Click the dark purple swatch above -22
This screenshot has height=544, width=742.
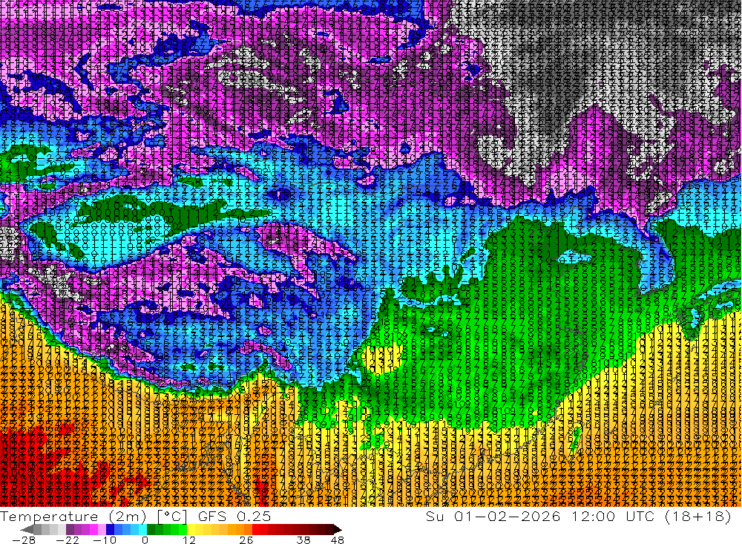[70, 529]
